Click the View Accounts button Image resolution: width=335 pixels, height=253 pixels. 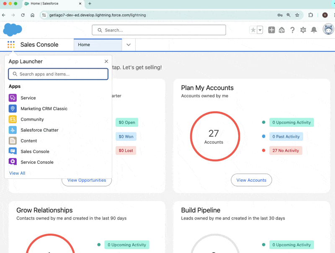pyautogui.click(x=251, y=180)
